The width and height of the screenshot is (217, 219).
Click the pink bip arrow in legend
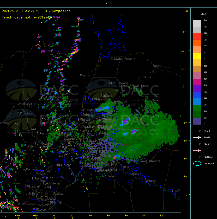point(197,150)
